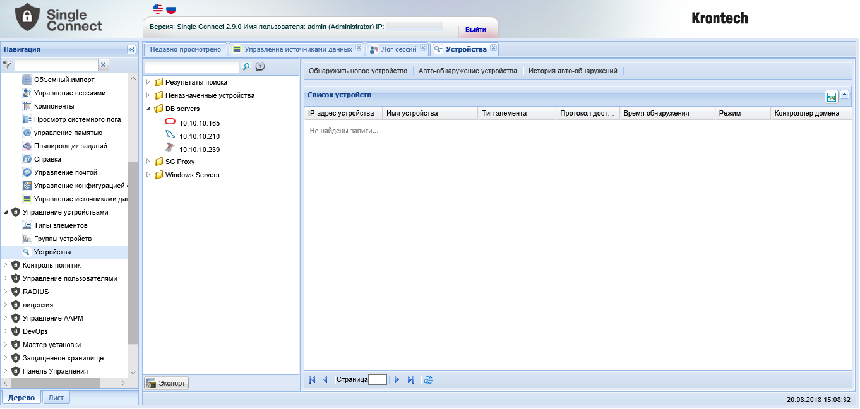Expand RADIUS node
Screen dimensions: 860x409
point(6,292)
